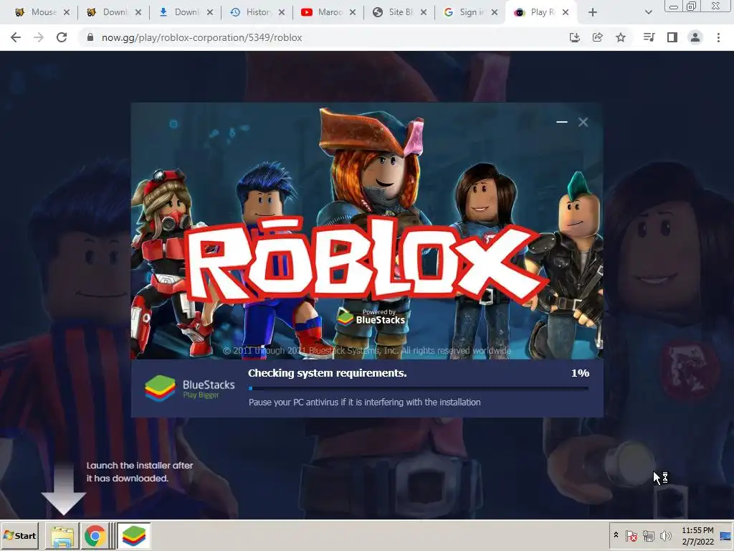Click the network tray icon
This screenshot has width=734, height=551.
[648, 535]
